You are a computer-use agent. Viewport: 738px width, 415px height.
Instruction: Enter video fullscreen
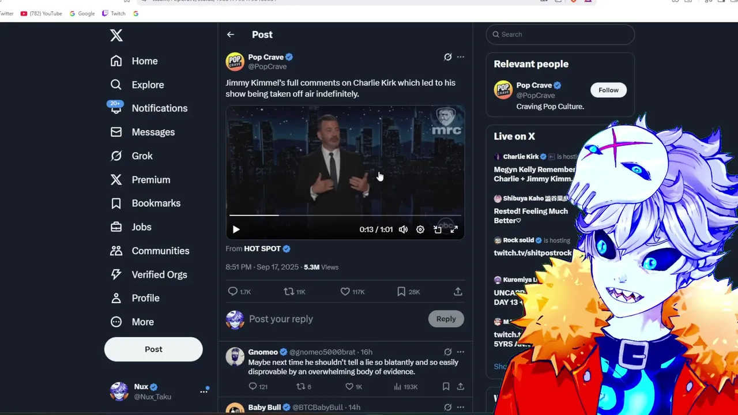(454, 229)
